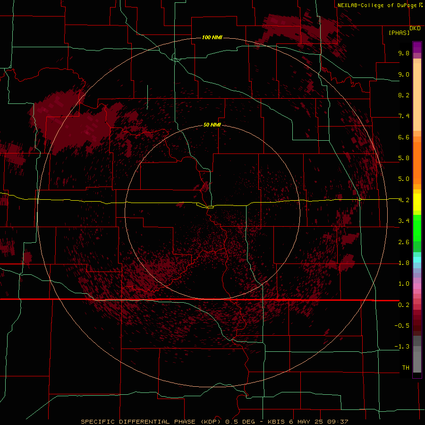This screenshot has width=425, height=425.
Task: Click the 9.0 value on the scale
Action: [404, 74]
